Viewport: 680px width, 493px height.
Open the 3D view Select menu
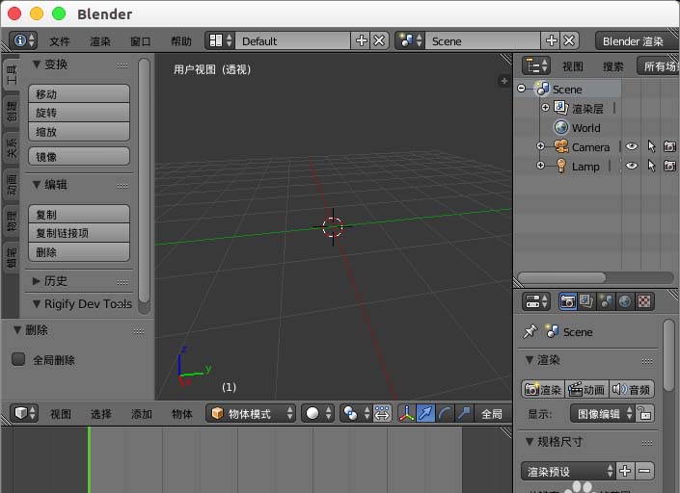pyautogui.click(x=101, y=414)
